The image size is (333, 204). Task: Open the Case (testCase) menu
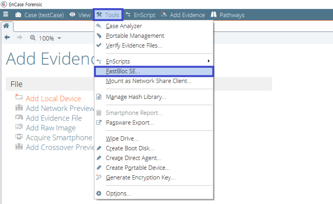pyautogui.click(x=39, y=15)
